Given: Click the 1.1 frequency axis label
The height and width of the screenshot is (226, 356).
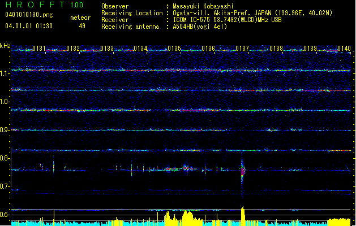Looking at the screenshot, I should click(5, 73).
